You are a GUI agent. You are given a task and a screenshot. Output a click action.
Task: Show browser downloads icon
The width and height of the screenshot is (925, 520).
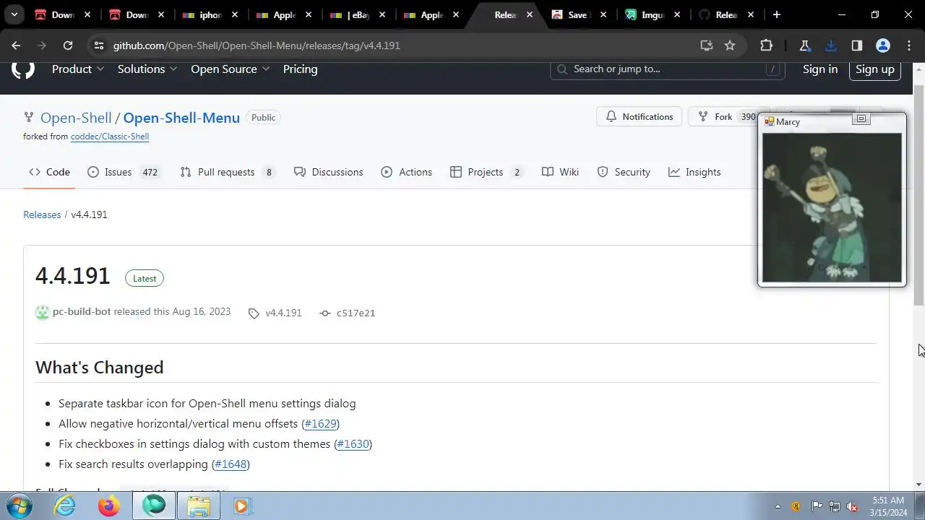(831, 45)
